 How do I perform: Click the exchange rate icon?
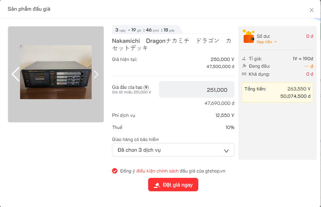point(244,59)
